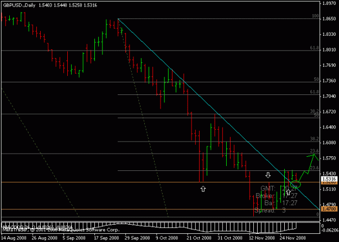Image resolution: width=339 pixels, height=242 pixels.
Task: Click the Broker: 17:27 clock text
Action: (x=277, y=196)
